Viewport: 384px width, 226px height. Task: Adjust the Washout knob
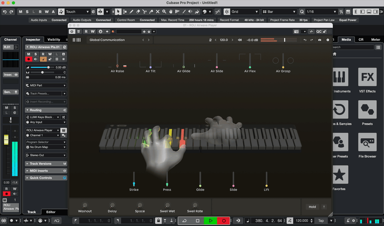[x=85, y=205]
